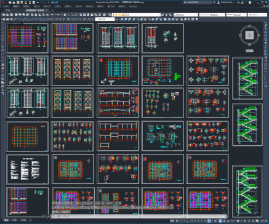The image size is (269, 224).
Task: Open the workspace switching gear dropdown
Action: [239, 221]
